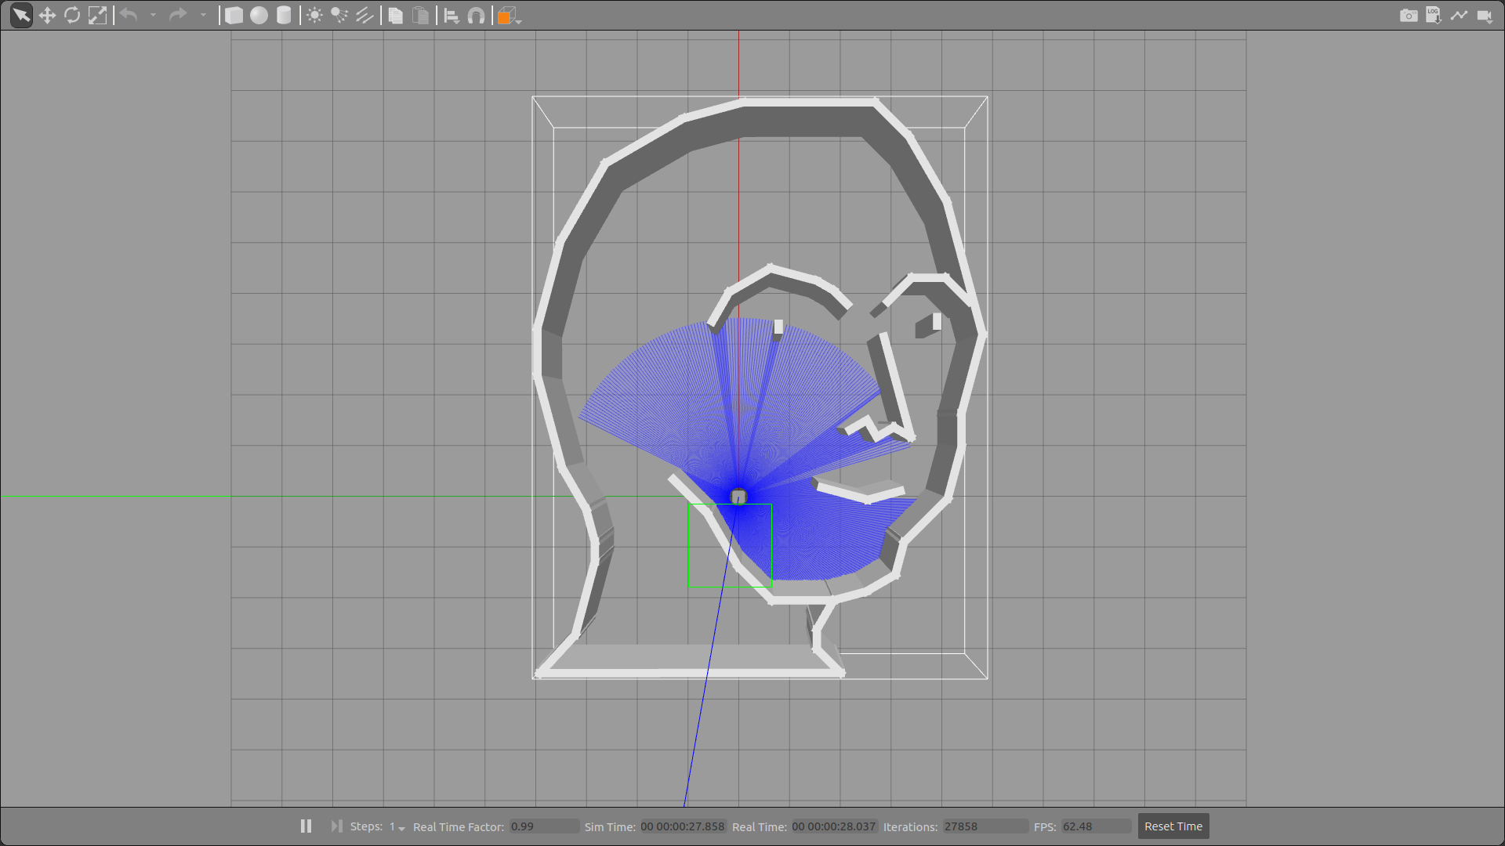The width and height of the screenshot is (1505, 846).
Task: Expand the view angle orange cube dropdown
Action: (x=519, y=21)
